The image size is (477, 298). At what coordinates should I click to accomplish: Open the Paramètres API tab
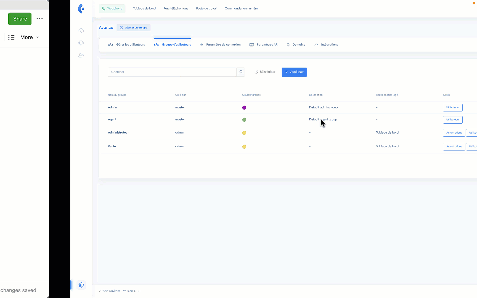click(264, 45)
